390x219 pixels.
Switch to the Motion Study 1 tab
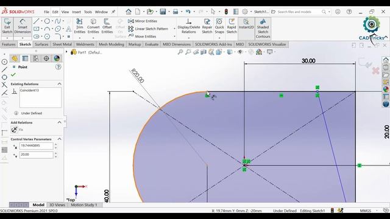coord(84,205)
